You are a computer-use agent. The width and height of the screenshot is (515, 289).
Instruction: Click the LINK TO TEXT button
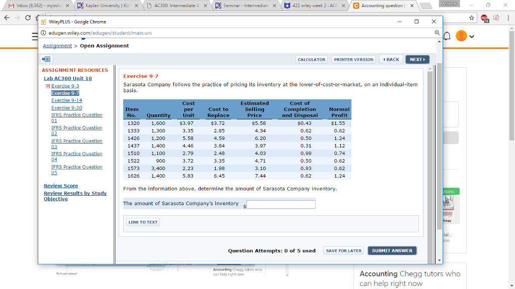click(143, 222)
